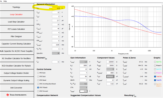Click the gm field showing 2000
Screen dimensions: 163x98
pyautogui.click(x=84, y=66)
